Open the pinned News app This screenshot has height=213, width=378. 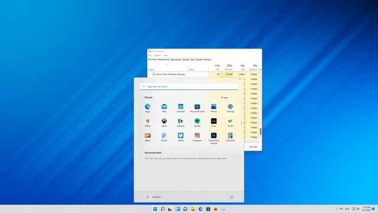click(x=148, y=137)
